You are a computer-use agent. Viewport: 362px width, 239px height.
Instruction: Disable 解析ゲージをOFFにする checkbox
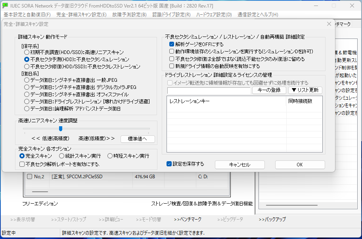click(x=172, y=44)
